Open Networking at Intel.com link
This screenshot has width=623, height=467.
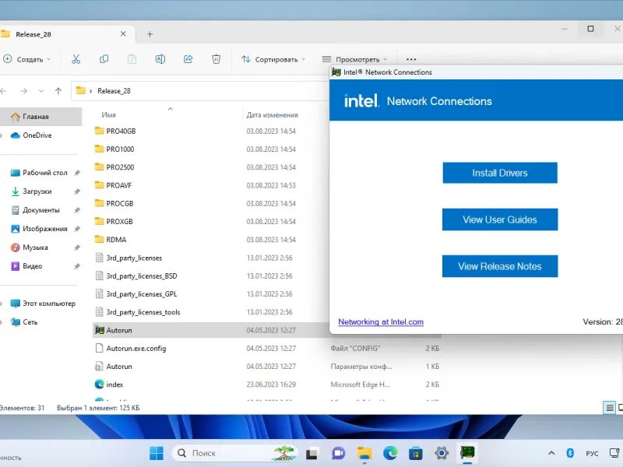click(x=381, y=322)
